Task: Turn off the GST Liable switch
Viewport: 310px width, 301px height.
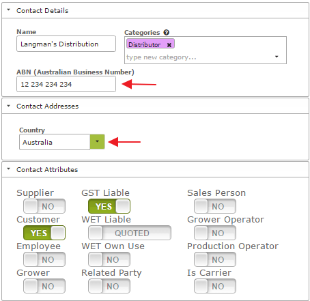Action: coord(109,206)
